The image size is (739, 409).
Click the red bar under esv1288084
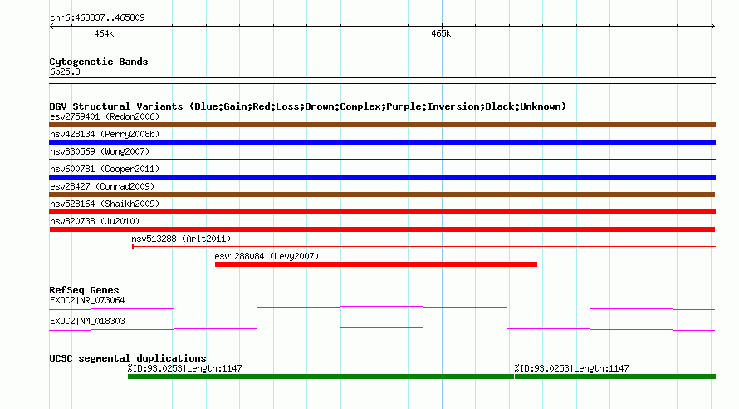click(376, 264)
